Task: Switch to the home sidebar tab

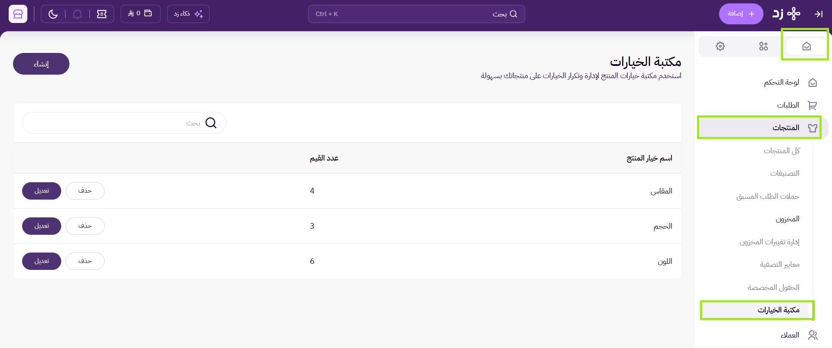Action: point(806,46)
